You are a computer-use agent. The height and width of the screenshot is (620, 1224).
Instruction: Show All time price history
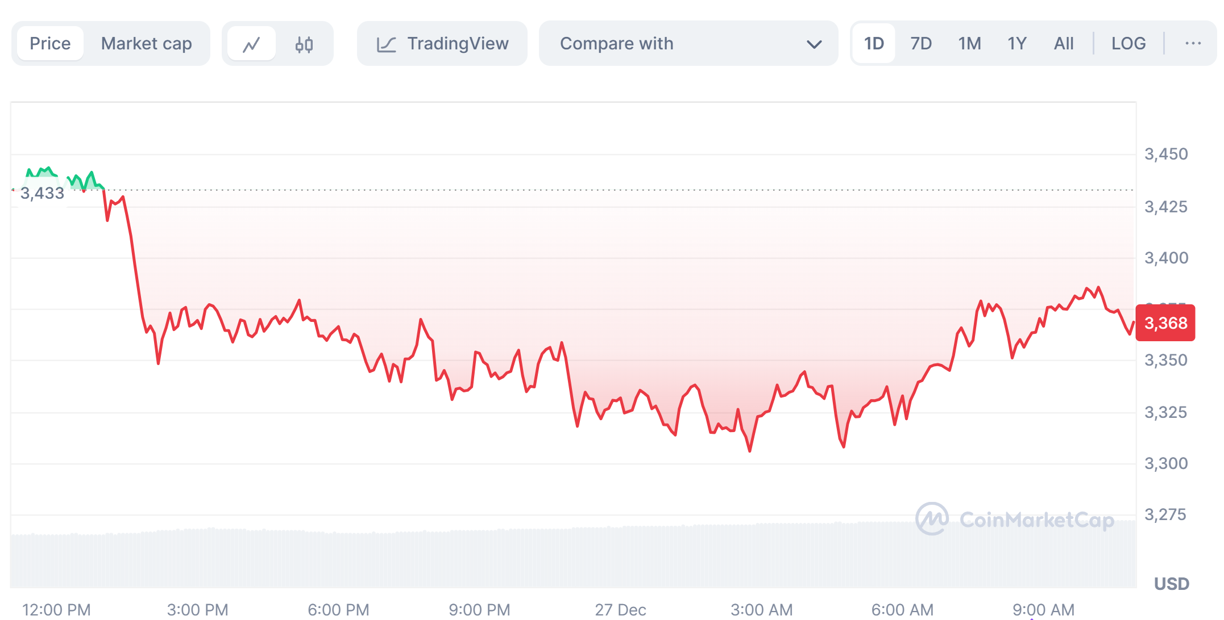pos(1063,44)
